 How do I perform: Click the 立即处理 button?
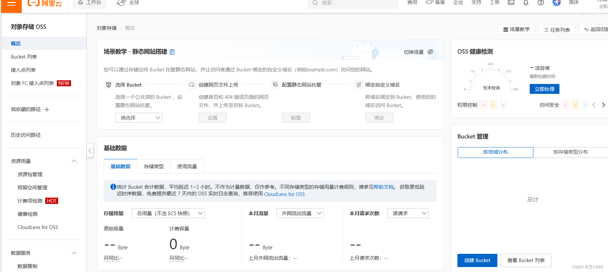coord(545,89)
